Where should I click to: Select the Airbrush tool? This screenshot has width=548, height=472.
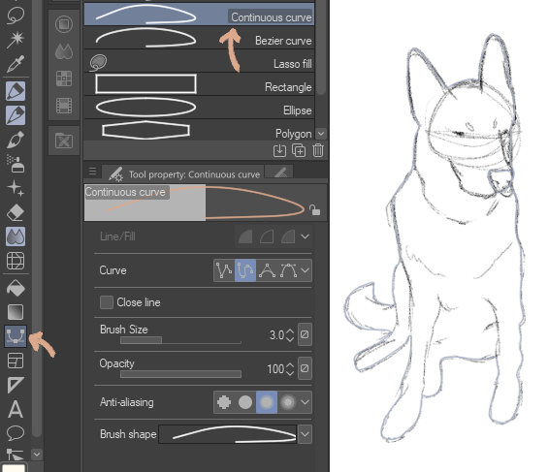point(16,164)
